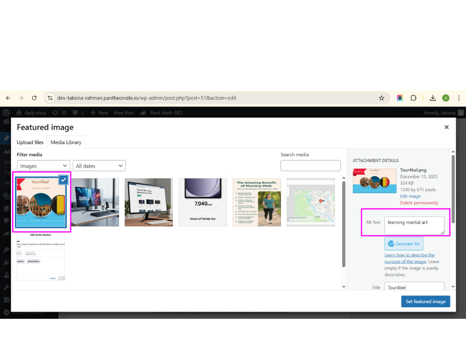Open browser downloads icon

433,98
